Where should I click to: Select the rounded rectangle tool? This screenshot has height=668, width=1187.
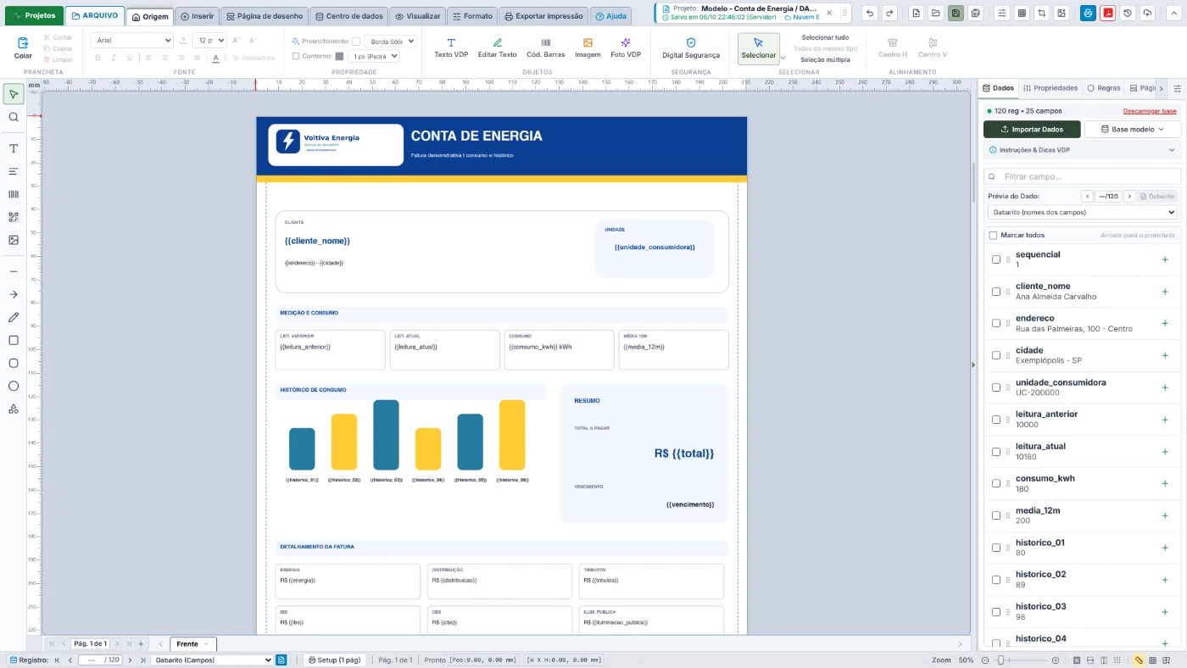[x=14, y=363]
